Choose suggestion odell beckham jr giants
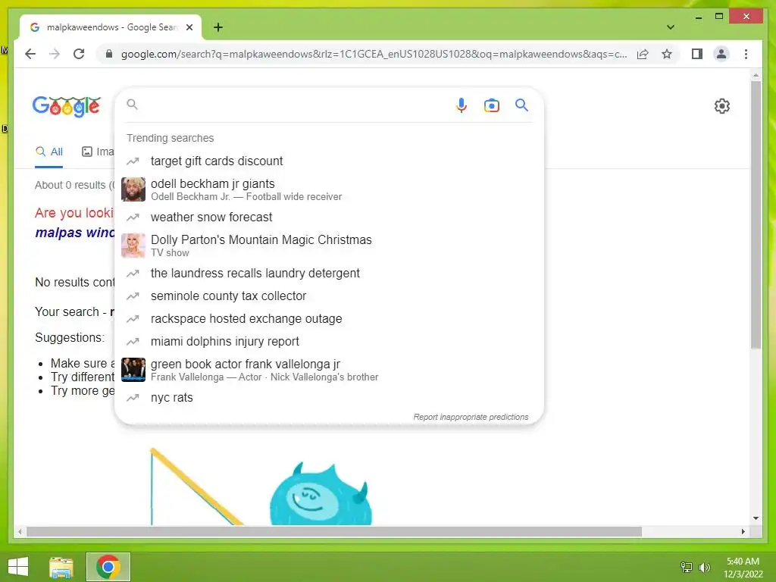Image resolution: width=776 pixels, height=582 pixels. click(x=329, y=189)
